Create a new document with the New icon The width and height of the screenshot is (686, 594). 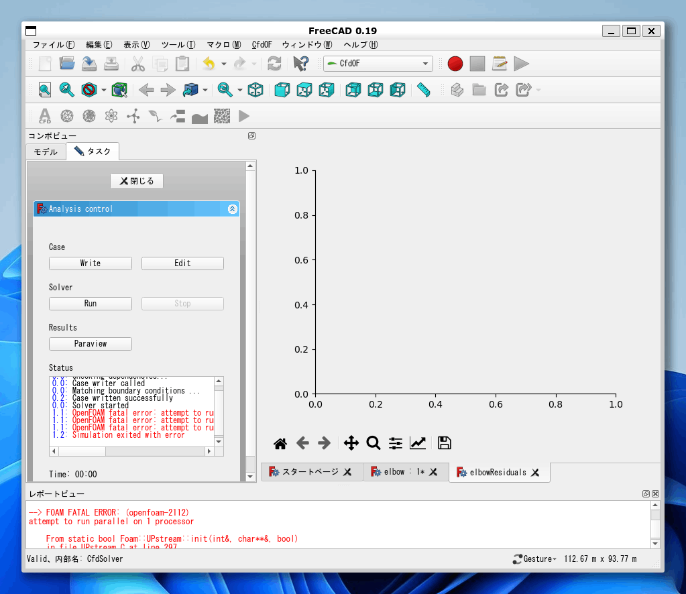45,64
